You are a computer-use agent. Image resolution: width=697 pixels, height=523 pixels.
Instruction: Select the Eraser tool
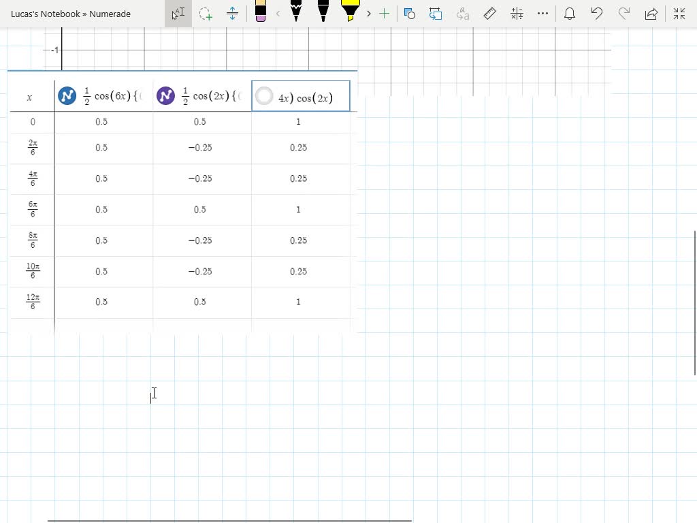click(260, 14)
